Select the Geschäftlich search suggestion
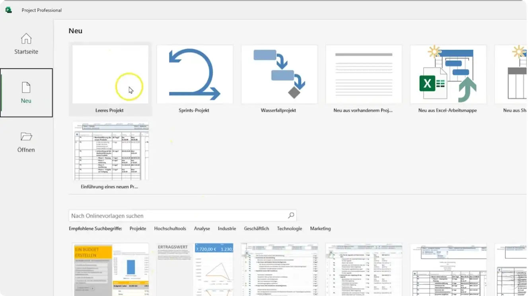The width and height of the screenshot is (529, 296). pos(257,228)
